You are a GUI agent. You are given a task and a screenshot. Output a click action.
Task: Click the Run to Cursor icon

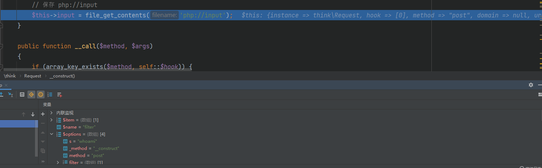[x=11, y=94]
